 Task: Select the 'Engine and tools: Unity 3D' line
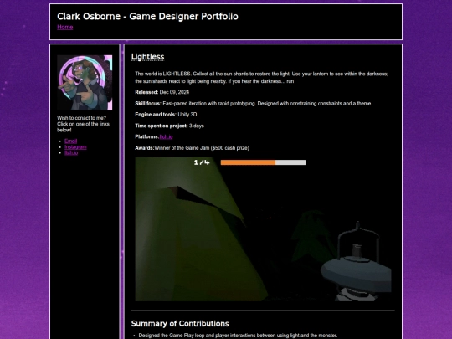(166, 115)
